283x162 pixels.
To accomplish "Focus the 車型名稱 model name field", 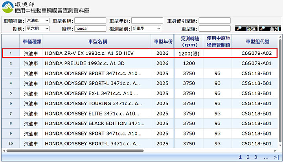I will [x=90, y=20].
